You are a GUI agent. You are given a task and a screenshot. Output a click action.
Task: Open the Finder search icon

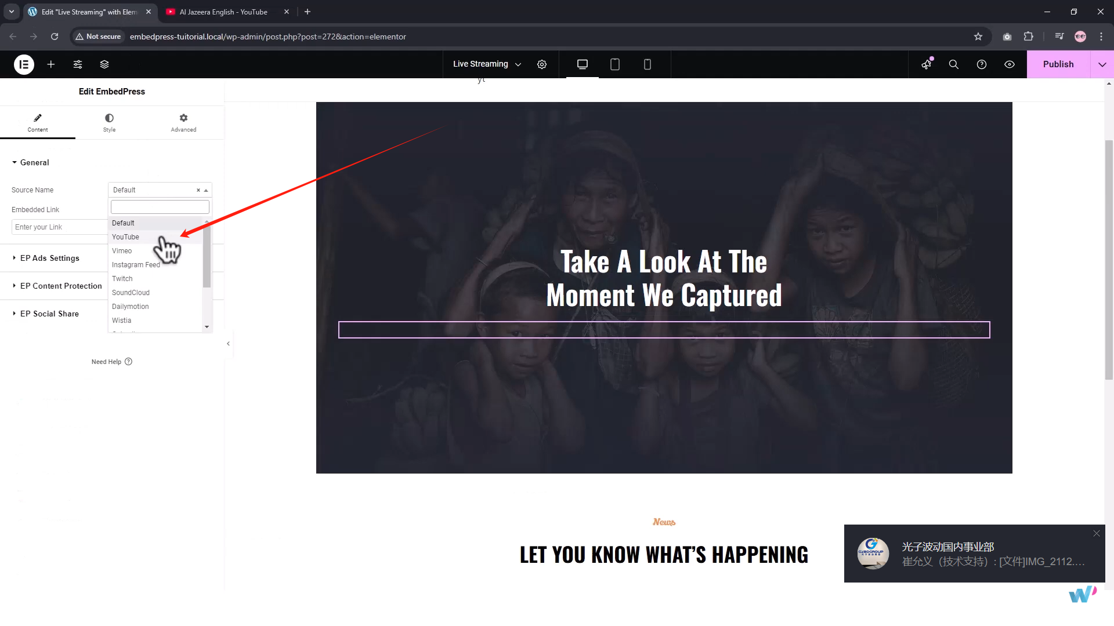click(x=953, y=64)
